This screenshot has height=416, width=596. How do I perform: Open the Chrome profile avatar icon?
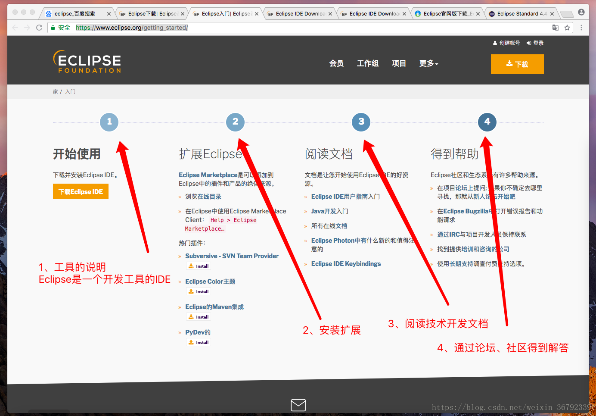pyautogui.click(x=581, y=12)
